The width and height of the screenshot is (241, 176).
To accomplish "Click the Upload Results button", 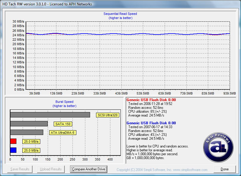I will [x=51, y=169].
